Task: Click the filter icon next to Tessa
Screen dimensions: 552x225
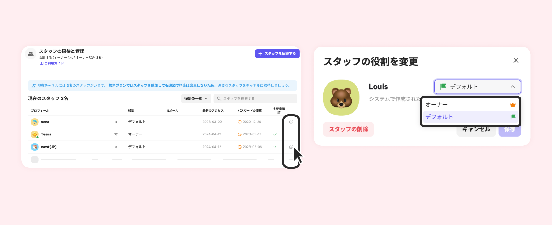Action: pos(116,134)
